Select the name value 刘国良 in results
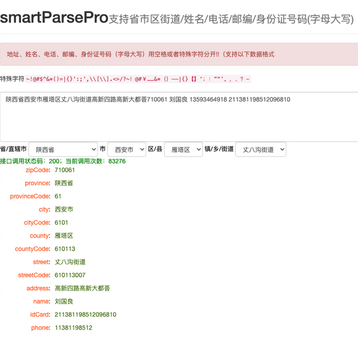This screenshot has width=358, height=338. (64, 302)
